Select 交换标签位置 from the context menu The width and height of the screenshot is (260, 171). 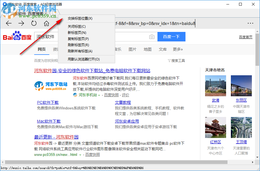pos(80,18)
